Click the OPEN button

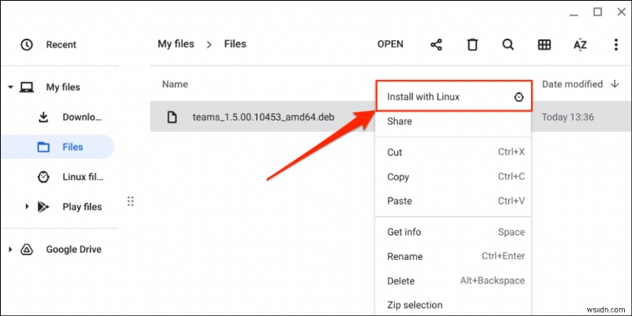390,44
